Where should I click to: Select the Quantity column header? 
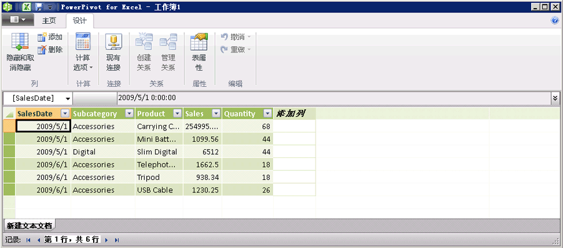[x=247, y=114]
